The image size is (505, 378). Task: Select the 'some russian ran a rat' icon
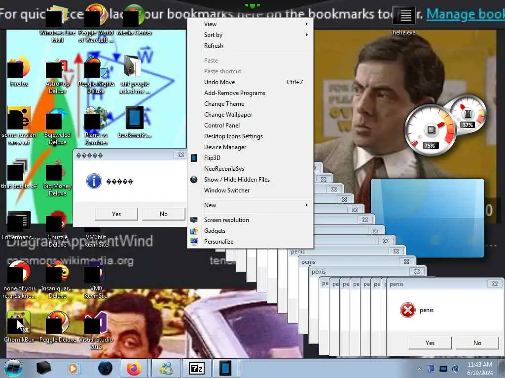[x=19, y=126]
